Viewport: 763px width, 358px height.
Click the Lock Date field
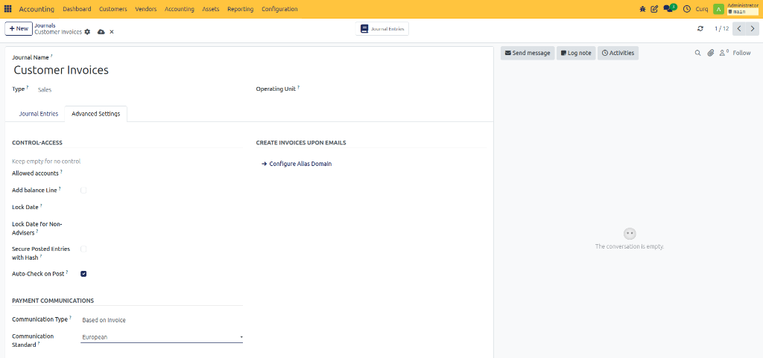(x=162, y=208)
